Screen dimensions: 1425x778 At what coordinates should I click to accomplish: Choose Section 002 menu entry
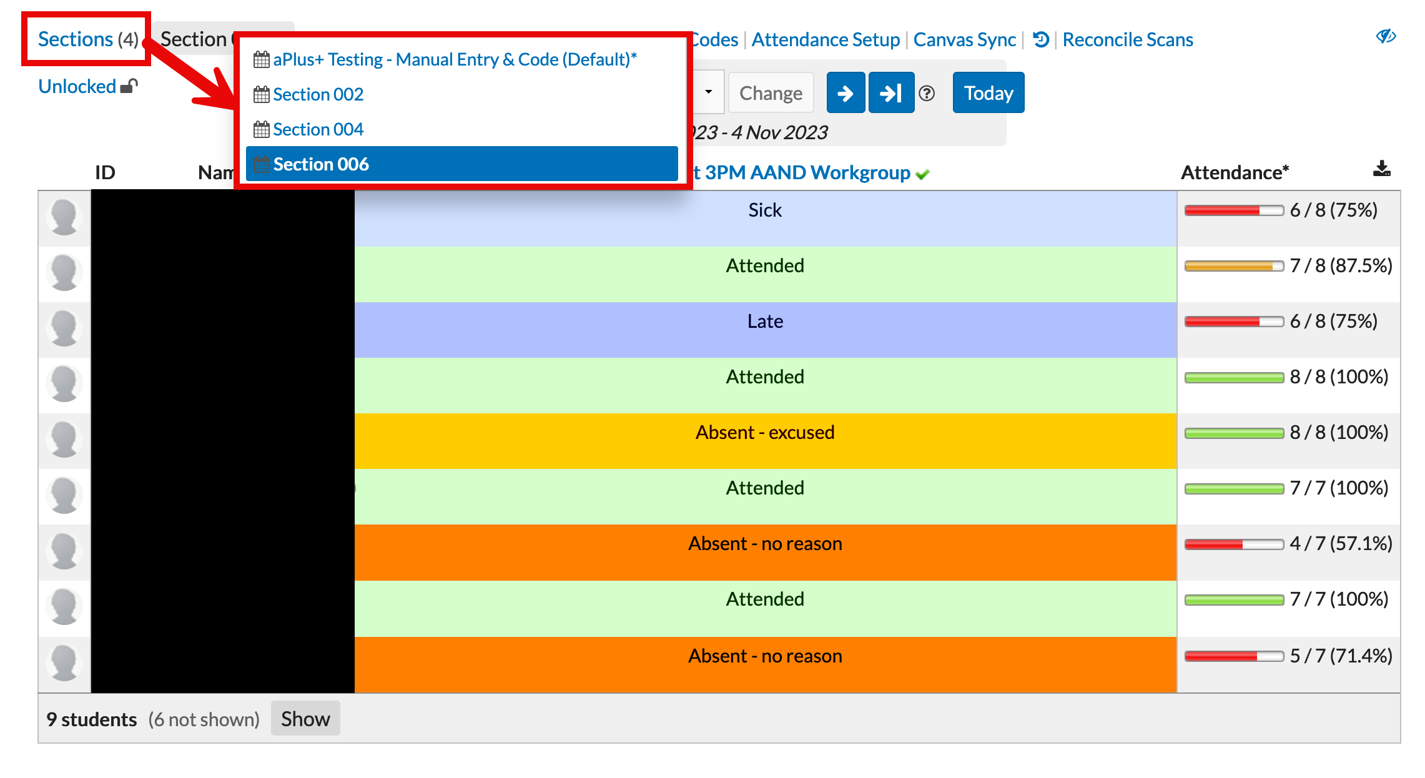318,94
